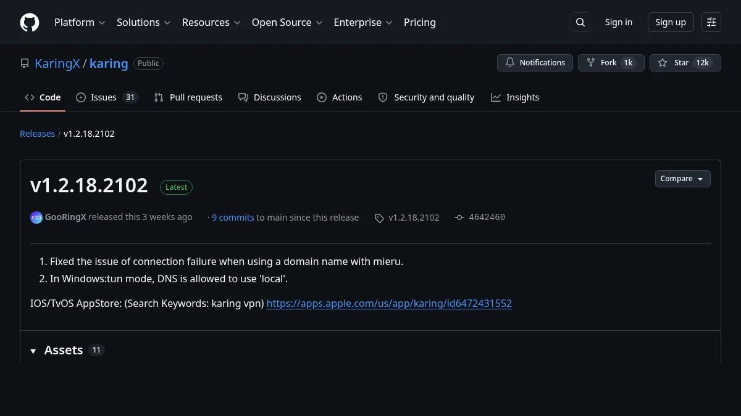This screenshot has width=741, height=416.
Task: Click the GooRingX avatar image
Action: (36, 217)
